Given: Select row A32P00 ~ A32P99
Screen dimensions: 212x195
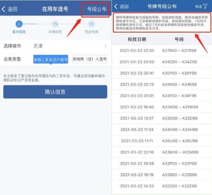Looking at the screenshot, I should coord(162,164).
